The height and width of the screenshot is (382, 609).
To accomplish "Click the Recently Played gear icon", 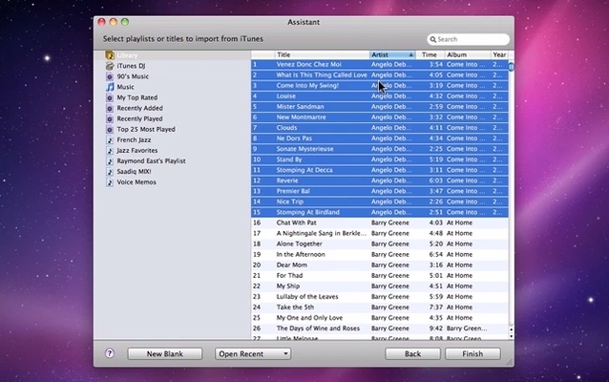I will pyautogui.click(x=110, y=118).
